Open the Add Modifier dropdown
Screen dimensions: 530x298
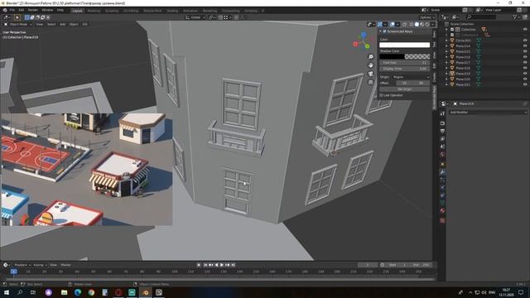tap(488, 113)
